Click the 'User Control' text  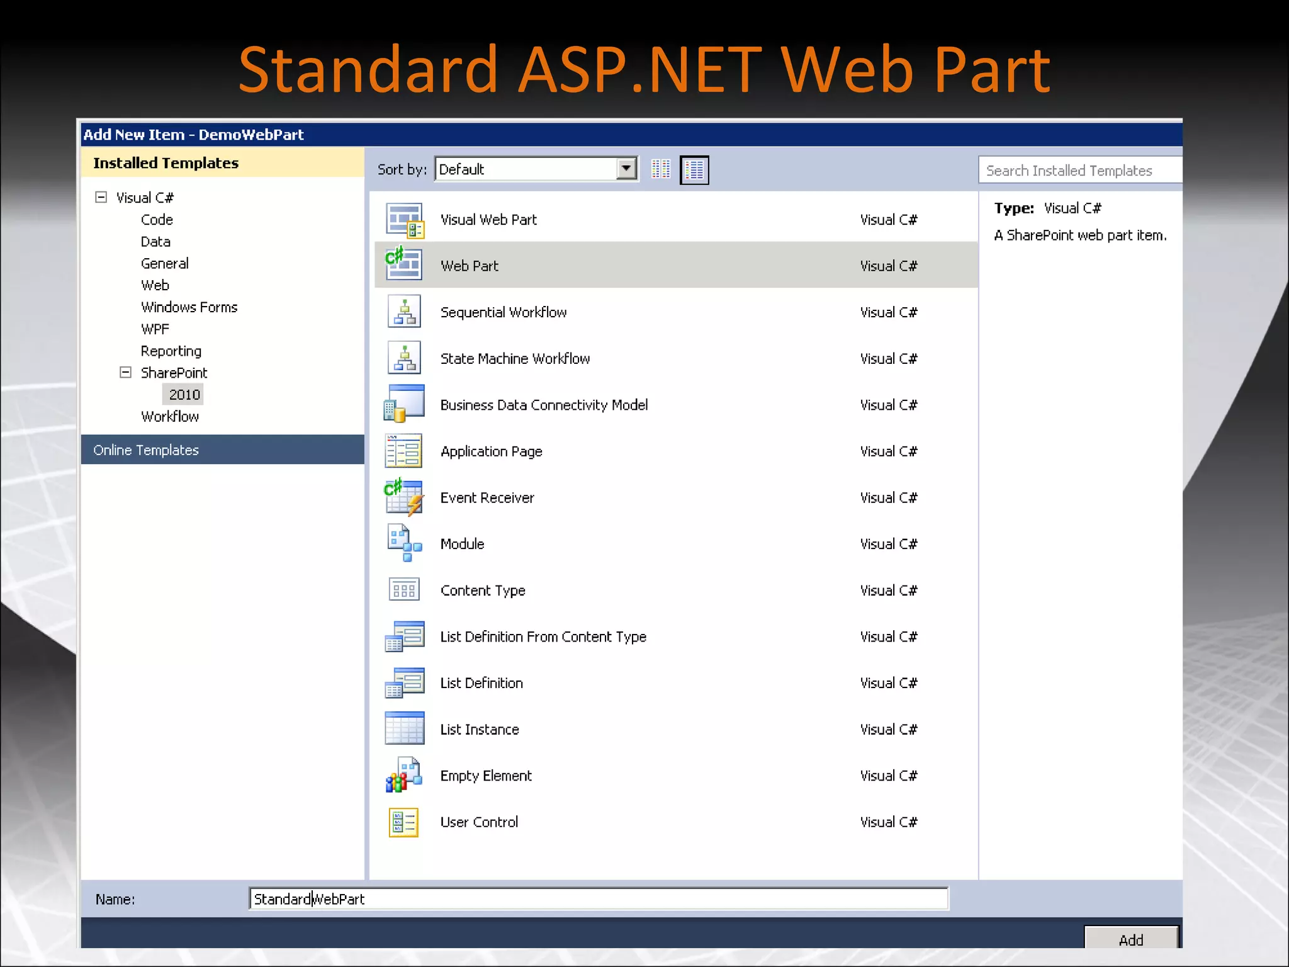click(479, 822)
